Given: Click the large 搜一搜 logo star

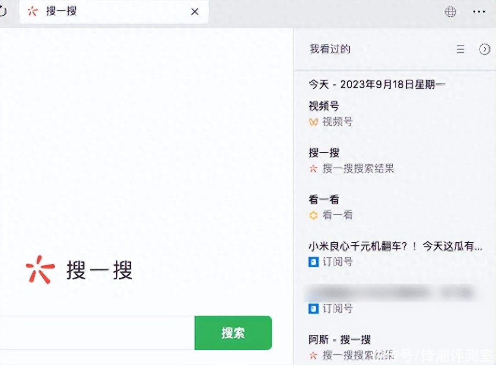Looking at the screenshot, I should tap(40, 270).
